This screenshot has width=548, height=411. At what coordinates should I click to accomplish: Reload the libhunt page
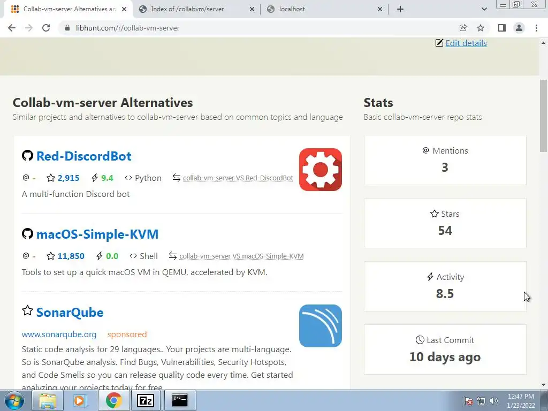tap(46, 28)
